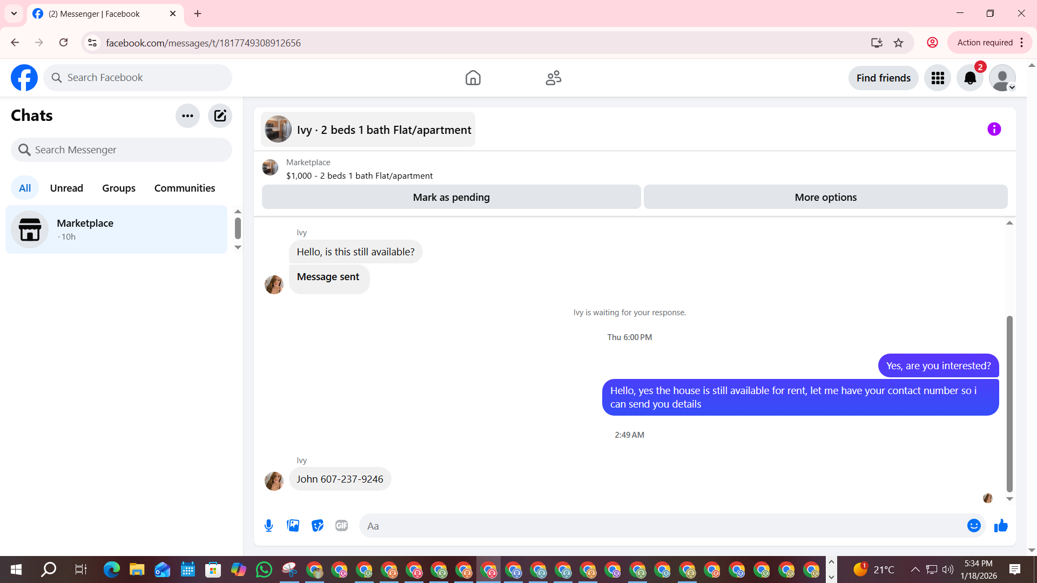This screenshot has width=1037, height=583.
Task: Open conversation information purple icon
Action: pyautogui.click(x=994, y=129)
